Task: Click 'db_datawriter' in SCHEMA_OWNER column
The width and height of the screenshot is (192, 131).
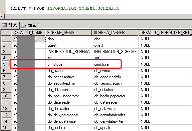Action: point(105,109)
